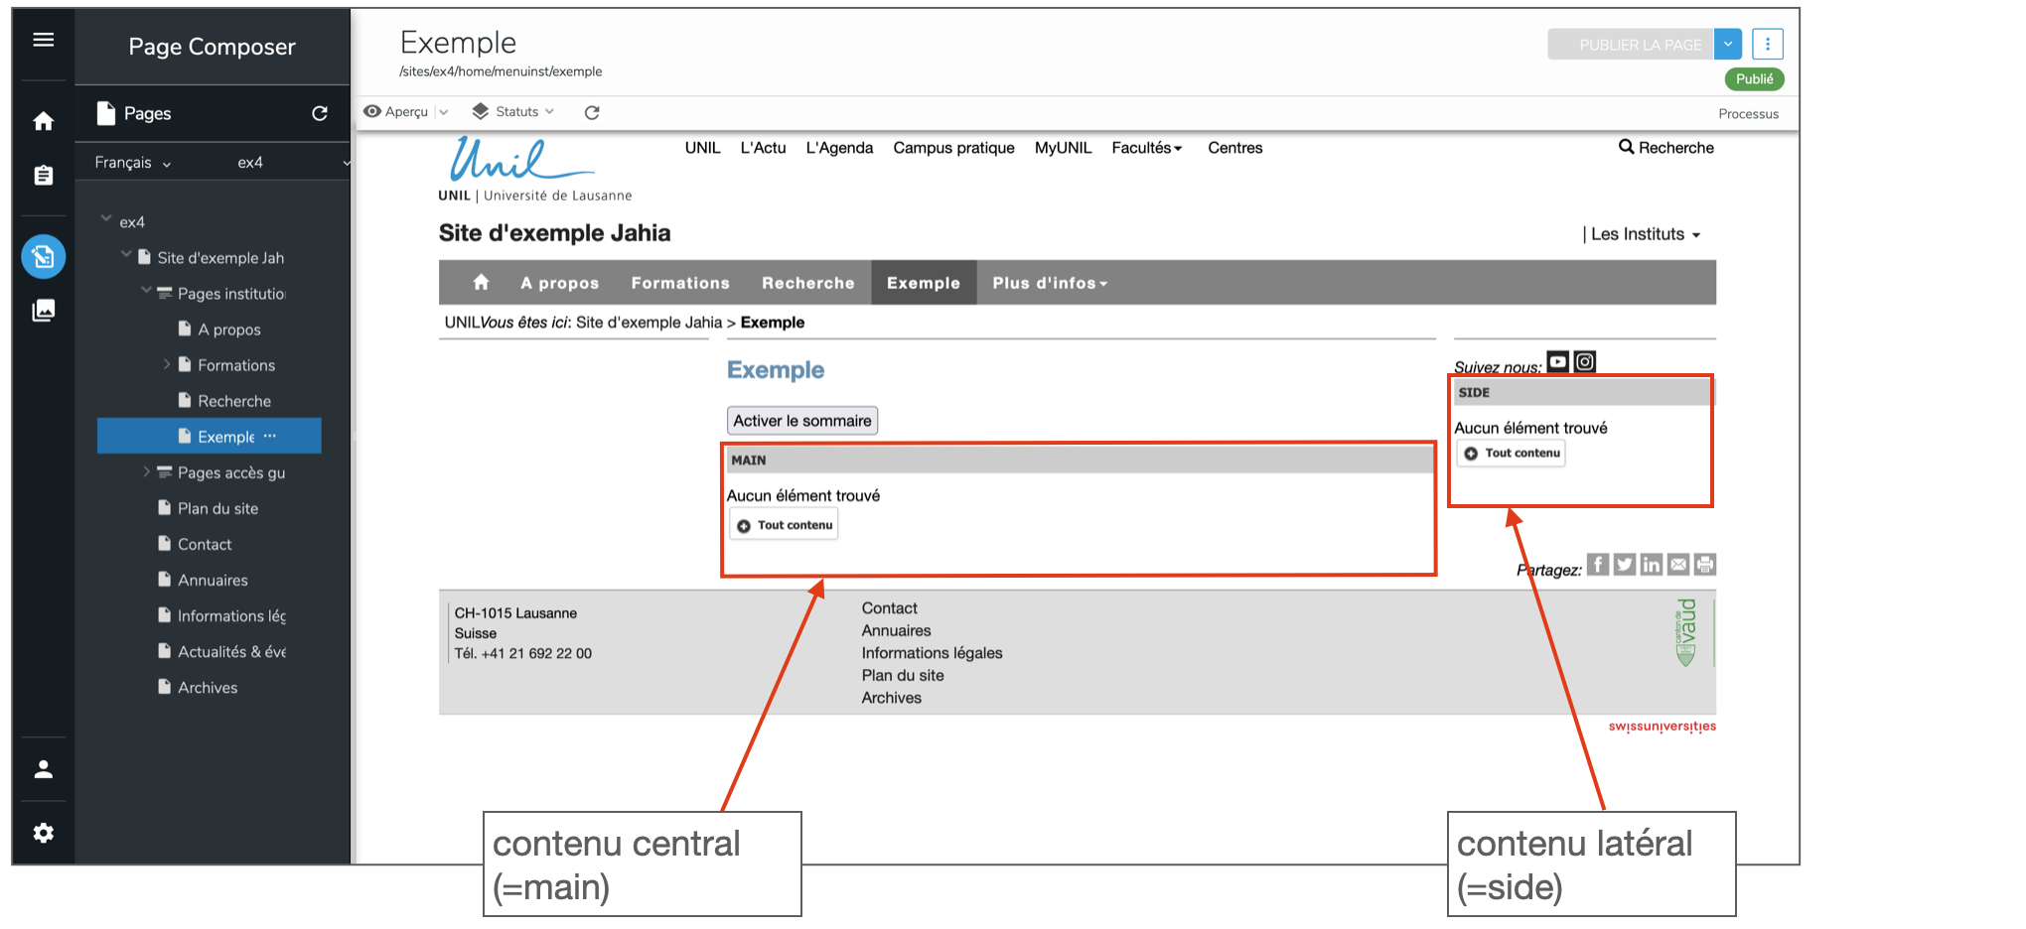2026x929 pixels.
Task: Click the hamburger menu icon
Action: [x=43, y=40]
